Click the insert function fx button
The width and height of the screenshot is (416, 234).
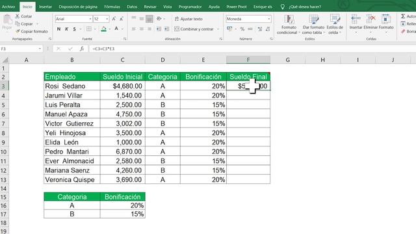(x=82, y=49)
